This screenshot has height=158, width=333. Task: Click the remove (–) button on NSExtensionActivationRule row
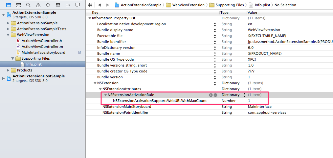215,95
